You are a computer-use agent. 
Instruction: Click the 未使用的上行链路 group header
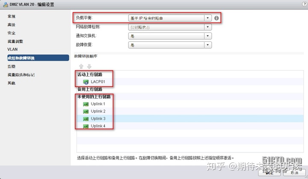pyautogui.click(x=94, y=97)
